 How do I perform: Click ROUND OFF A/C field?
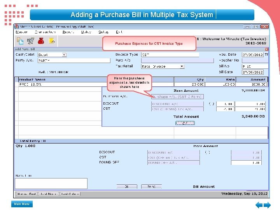[173, 163]
